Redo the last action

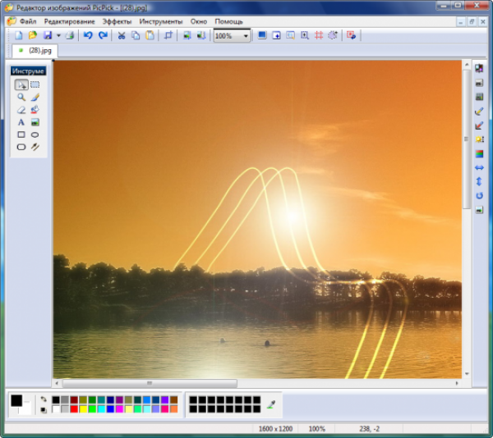(104, 35)
